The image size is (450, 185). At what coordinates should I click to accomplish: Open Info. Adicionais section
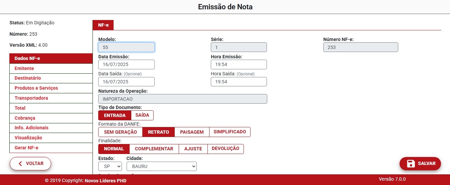31,128
